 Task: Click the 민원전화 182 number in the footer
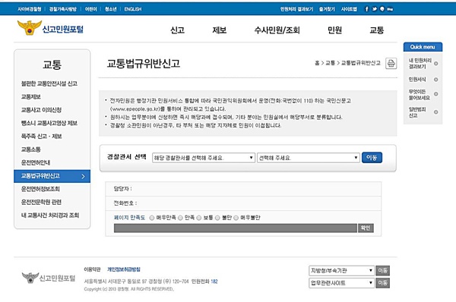[x=214, y=282]
